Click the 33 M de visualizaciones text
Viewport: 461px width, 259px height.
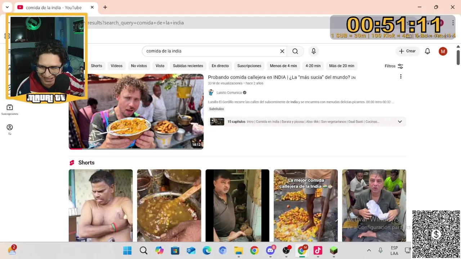click(x=225, y=83)
